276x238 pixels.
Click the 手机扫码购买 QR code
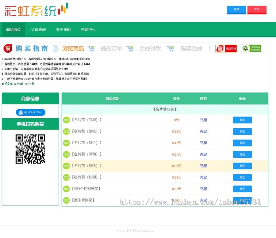pyautogui.click(x=30, y=149)
